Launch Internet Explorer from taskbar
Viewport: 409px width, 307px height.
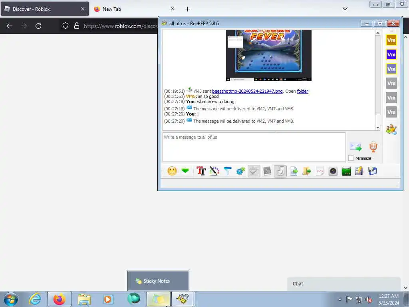[35, 299]
